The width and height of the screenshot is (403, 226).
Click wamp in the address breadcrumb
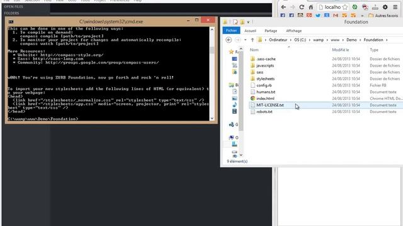click(x=318, y=40)
